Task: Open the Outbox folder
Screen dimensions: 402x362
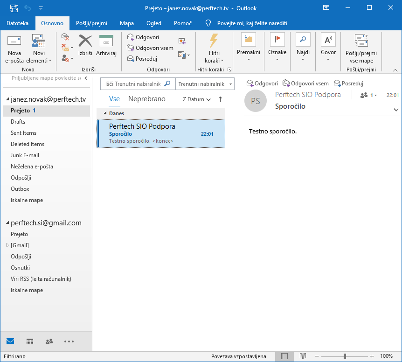Action: (20, 189)
